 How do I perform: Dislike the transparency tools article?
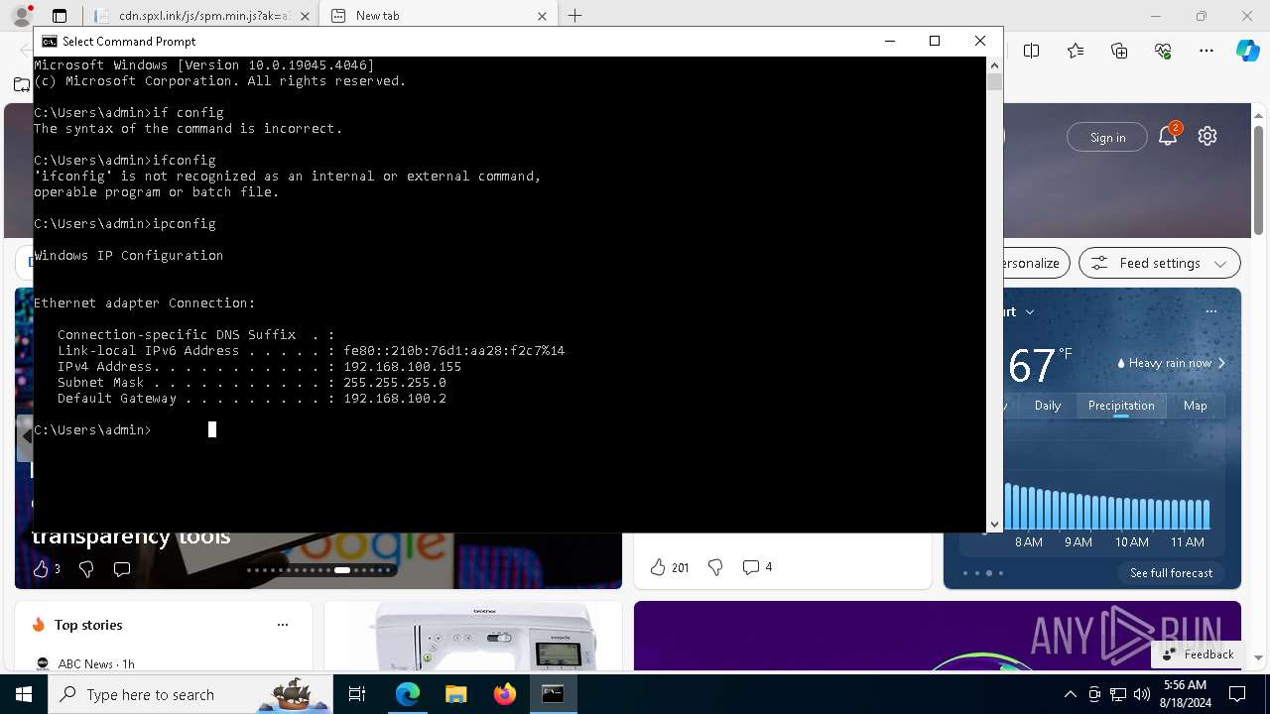[x=86, y=568]
